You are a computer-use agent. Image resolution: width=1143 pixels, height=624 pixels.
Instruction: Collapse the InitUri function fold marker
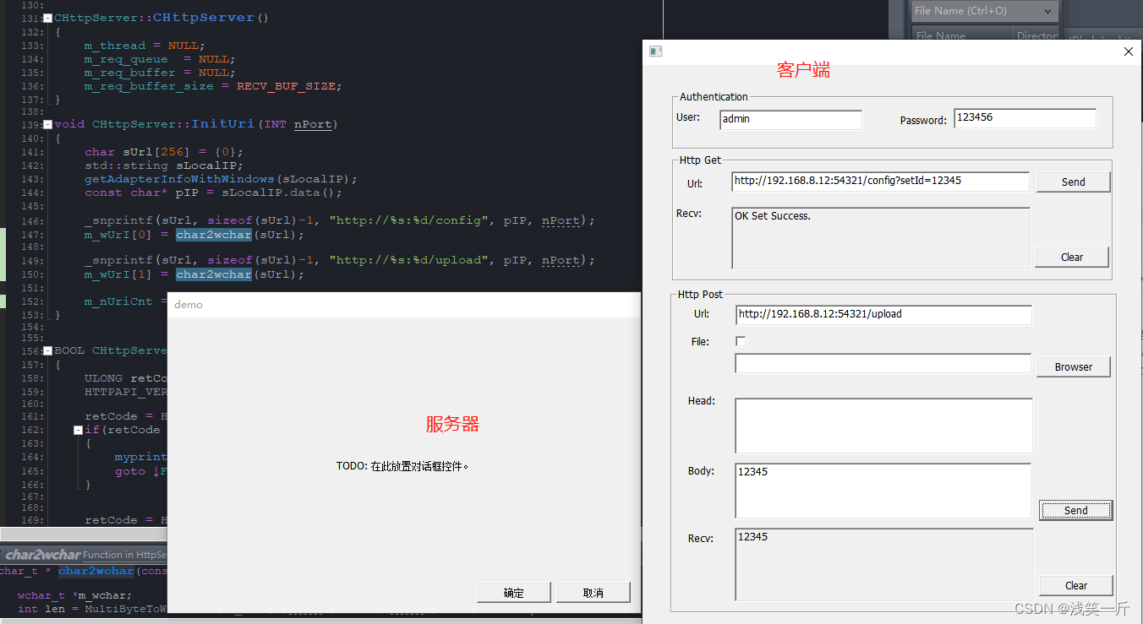coord(48,124)
